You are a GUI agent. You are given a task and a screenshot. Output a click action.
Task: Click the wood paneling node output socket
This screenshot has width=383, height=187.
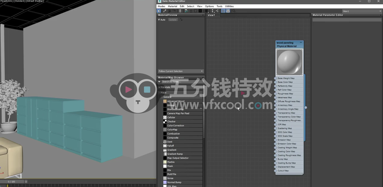coord(306,108)
